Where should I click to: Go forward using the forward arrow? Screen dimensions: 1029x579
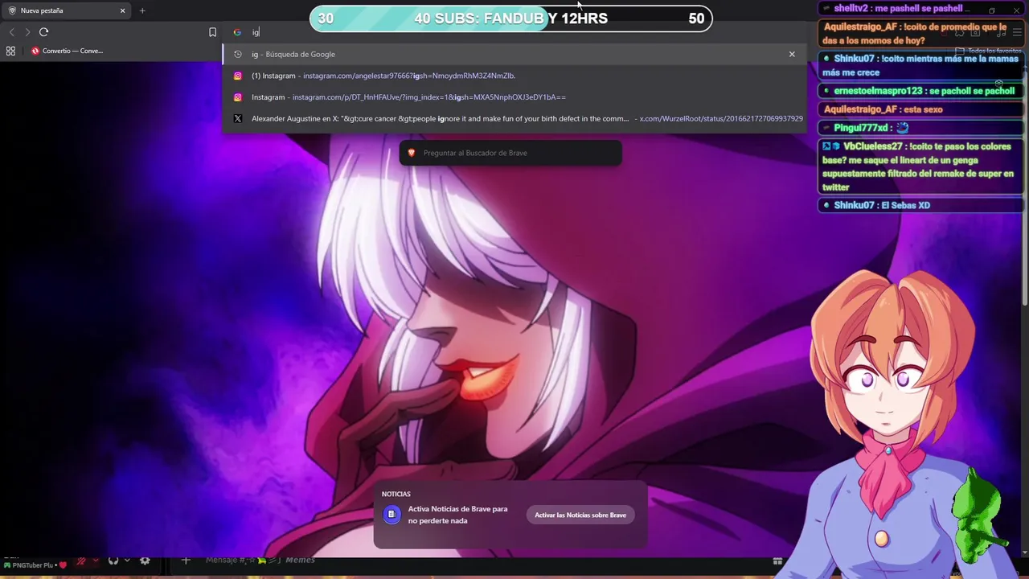coord(27,32)
